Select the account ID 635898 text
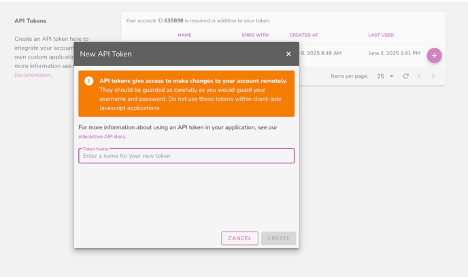Viewport: 468px width, 277px height. [173, 20]
